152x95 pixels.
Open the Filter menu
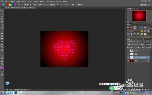point(42,2)
